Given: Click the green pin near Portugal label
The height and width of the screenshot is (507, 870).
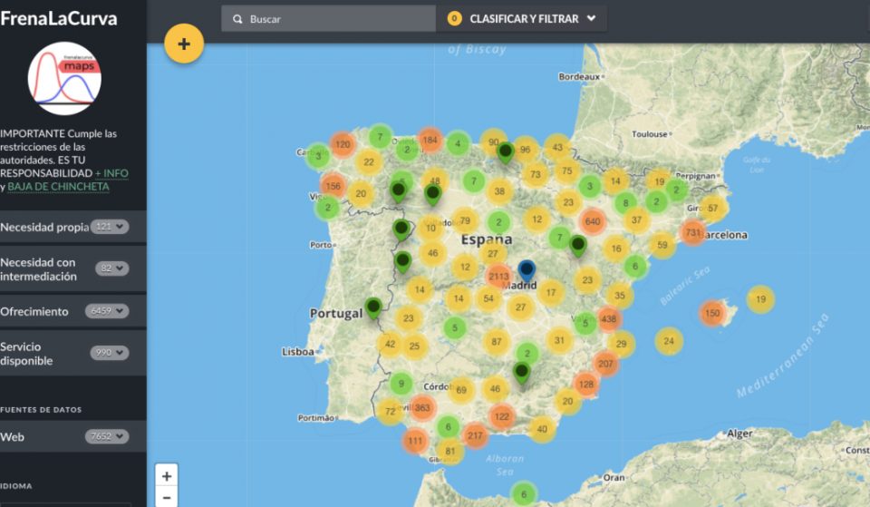Looking at the screenshot, I should point(373,308).
